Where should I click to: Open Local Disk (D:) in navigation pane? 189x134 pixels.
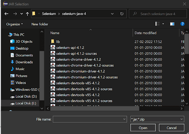24,96
